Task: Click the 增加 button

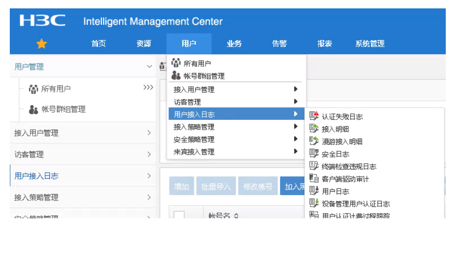Action: [181, 187]
